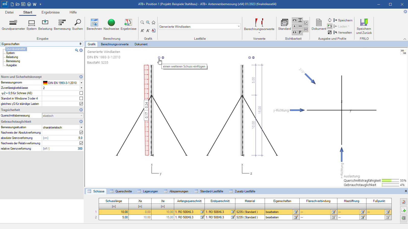408x229 pixels.
Task: Collapse the Norm und Sicherheitskonzept section
Action: (x=81, y=77)
